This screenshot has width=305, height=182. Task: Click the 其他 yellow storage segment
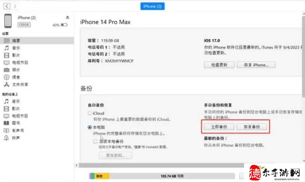point(102,176)
